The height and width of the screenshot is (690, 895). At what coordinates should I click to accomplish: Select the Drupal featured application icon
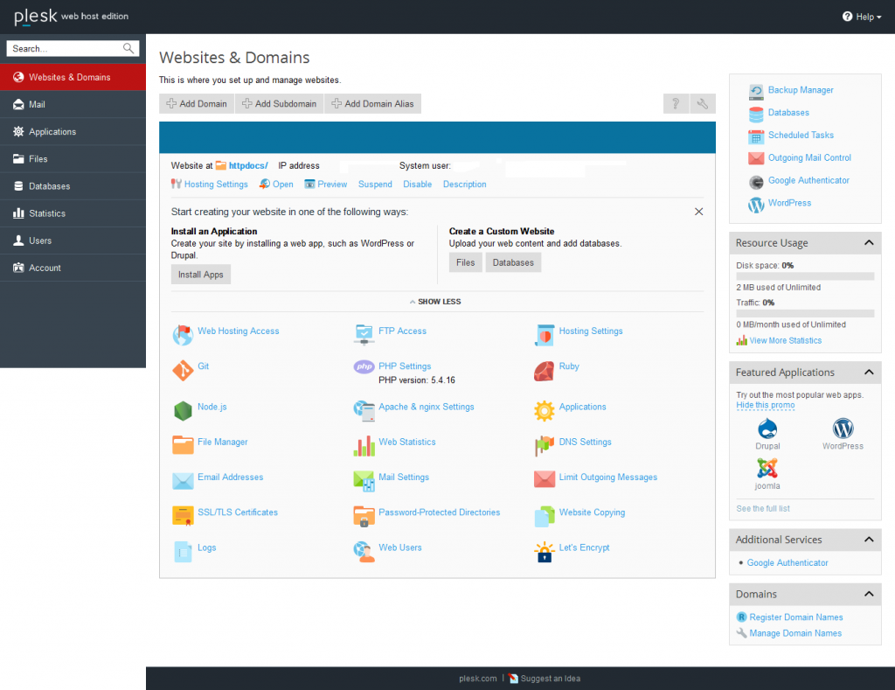767,429
